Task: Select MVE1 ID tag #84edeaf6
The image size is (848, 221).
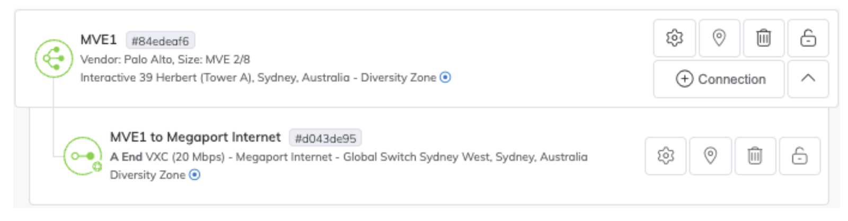Action: tap(160, 41)
